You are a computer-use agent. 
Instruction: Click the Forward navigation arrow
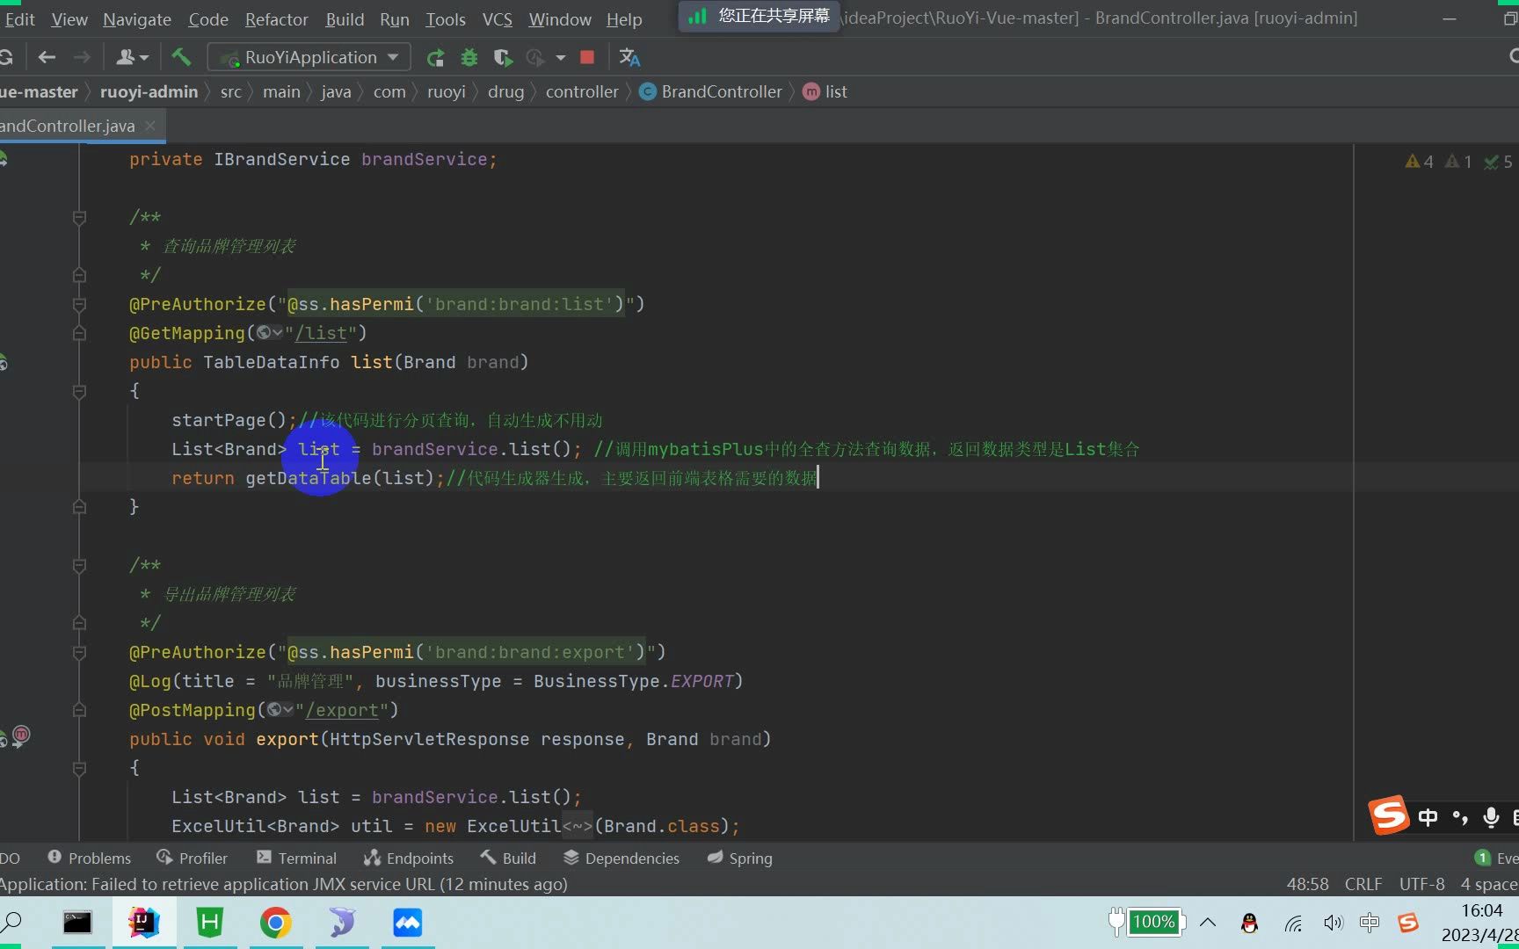[82, 57]
